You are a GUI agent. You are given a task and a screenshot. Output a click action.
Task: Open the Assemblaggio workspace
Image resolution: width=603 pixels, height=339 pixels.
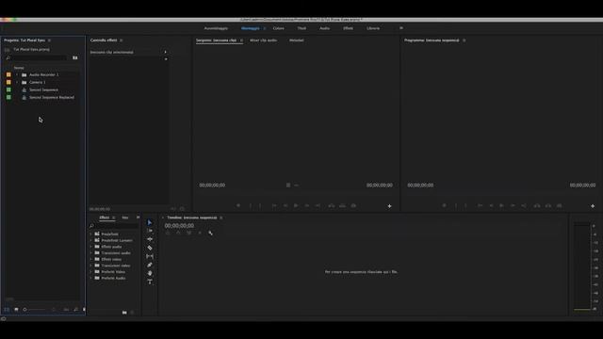click(x=216, y=28)
